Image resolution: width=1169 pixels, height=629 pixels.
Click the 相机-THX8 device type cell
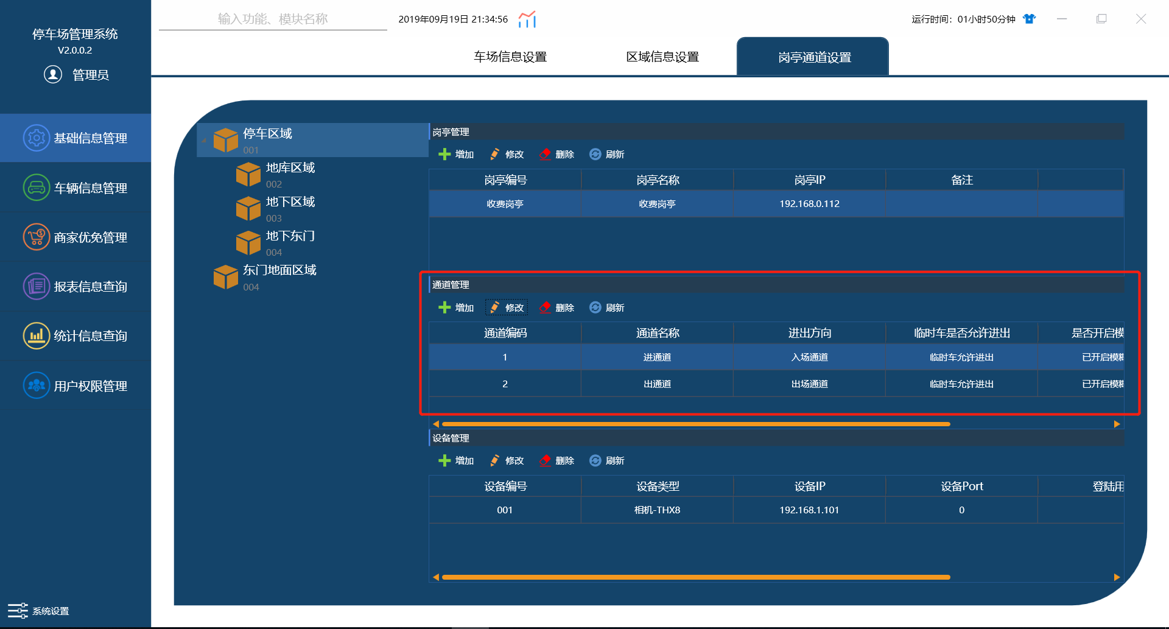[658, 510]
